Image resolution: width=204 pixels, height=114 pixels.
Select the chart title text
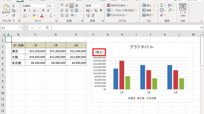click(x=142, y=47)
